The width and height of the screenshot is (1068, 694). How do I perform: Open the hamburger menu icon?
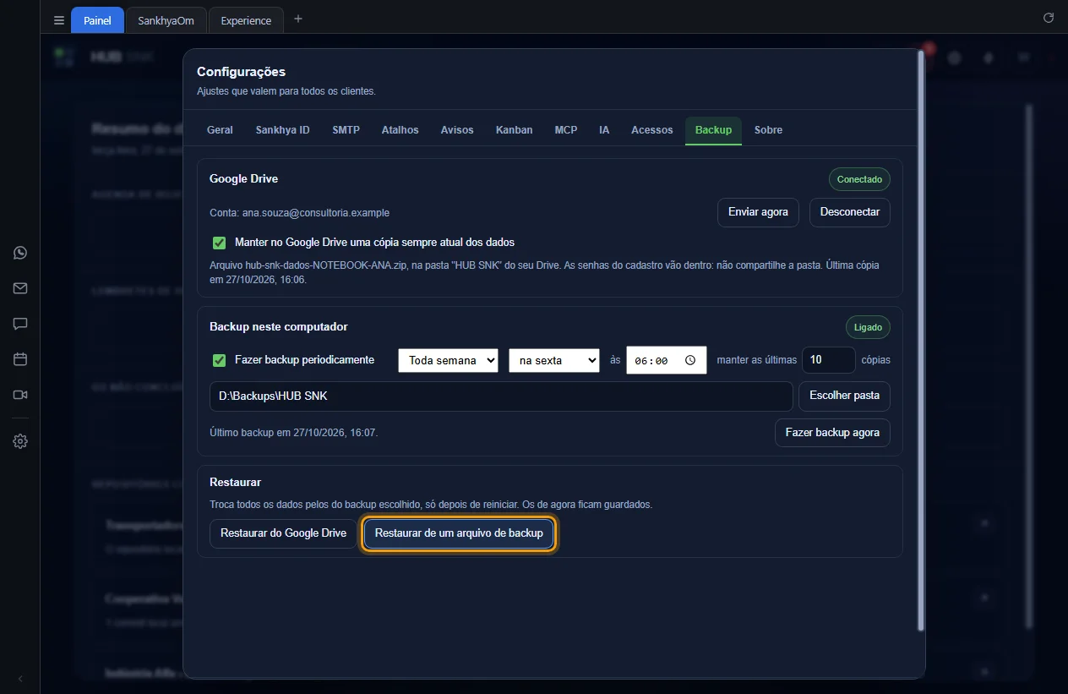click(58, 20)
